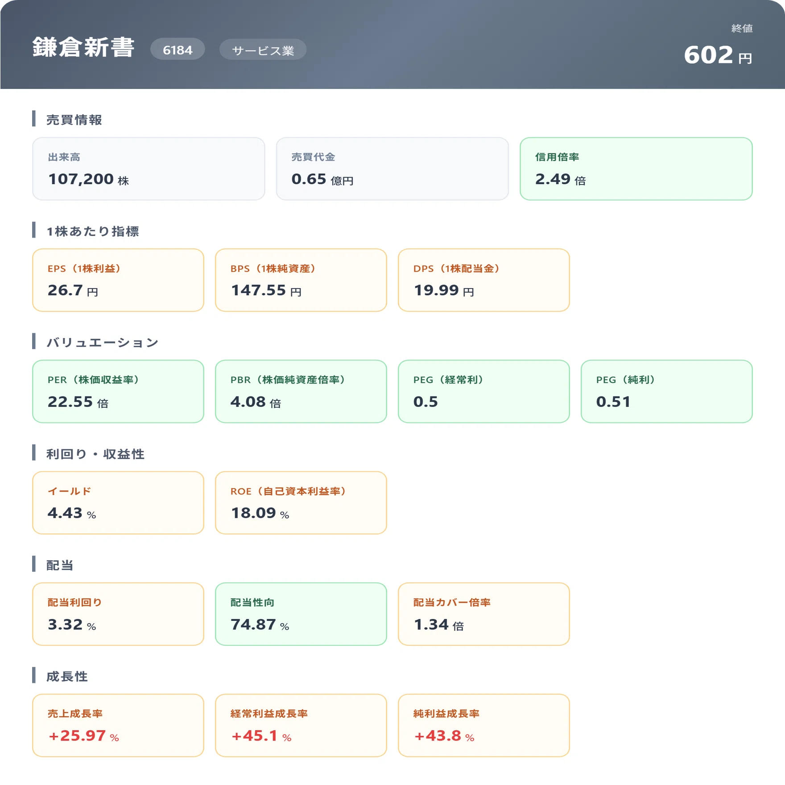Select the EPS（1株利益） card
This screenshot has height=785, width=785.
pos(118,280)
